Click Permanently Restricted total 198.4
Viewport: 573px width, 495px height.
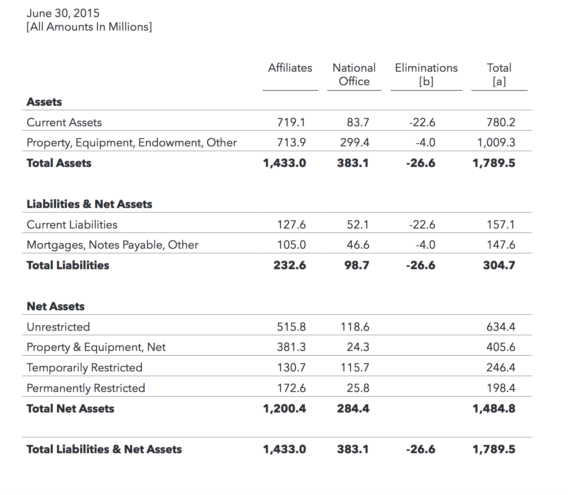point(501,388)
